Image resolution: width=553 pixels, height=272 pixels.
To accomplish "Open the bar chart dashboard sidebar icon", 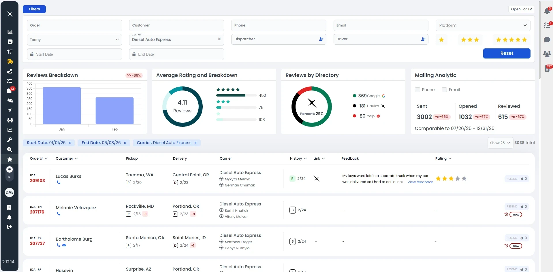I will [x=10, y=32].
